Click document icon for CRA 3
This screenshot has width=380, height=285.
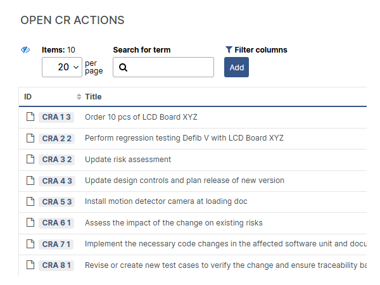[x=30, y=160]
